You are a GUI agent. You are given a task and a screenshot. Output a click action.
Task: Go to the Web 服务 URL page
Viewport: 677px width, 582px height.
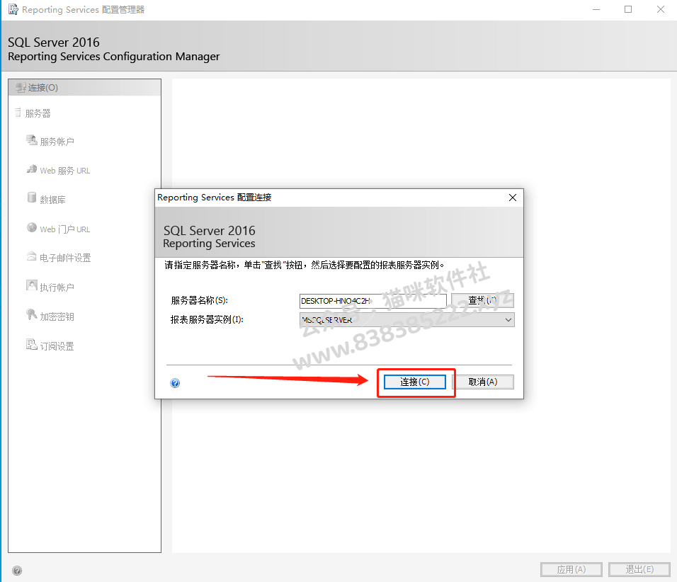[64, 171]
